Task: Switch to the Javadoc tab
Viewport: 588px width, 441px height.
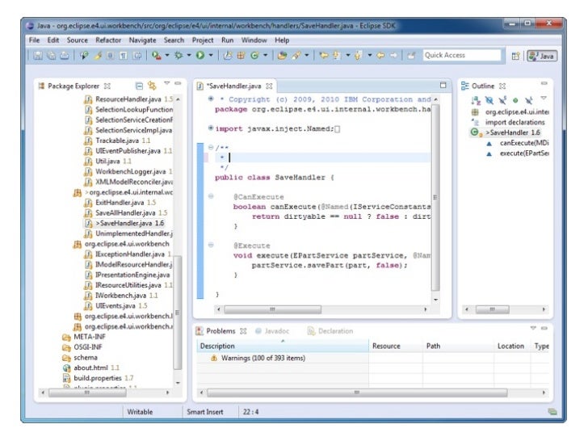Action: [272, 331]
